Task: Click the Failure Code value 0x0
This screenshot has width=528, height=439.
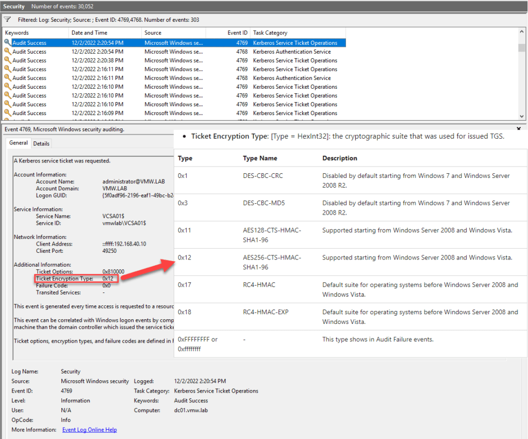Action: point(106,285)
